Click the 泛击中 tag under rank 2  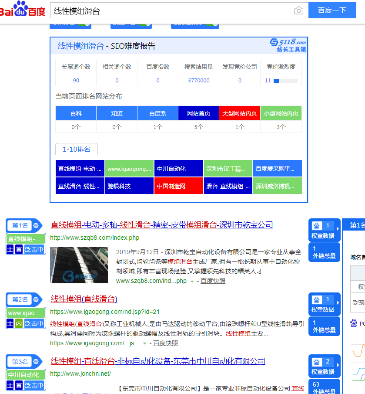point(34,323)
